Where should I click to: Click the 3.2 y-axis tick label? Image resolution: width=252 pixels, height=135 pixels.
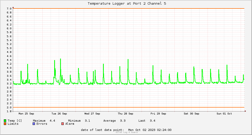[x=9, y=84]
